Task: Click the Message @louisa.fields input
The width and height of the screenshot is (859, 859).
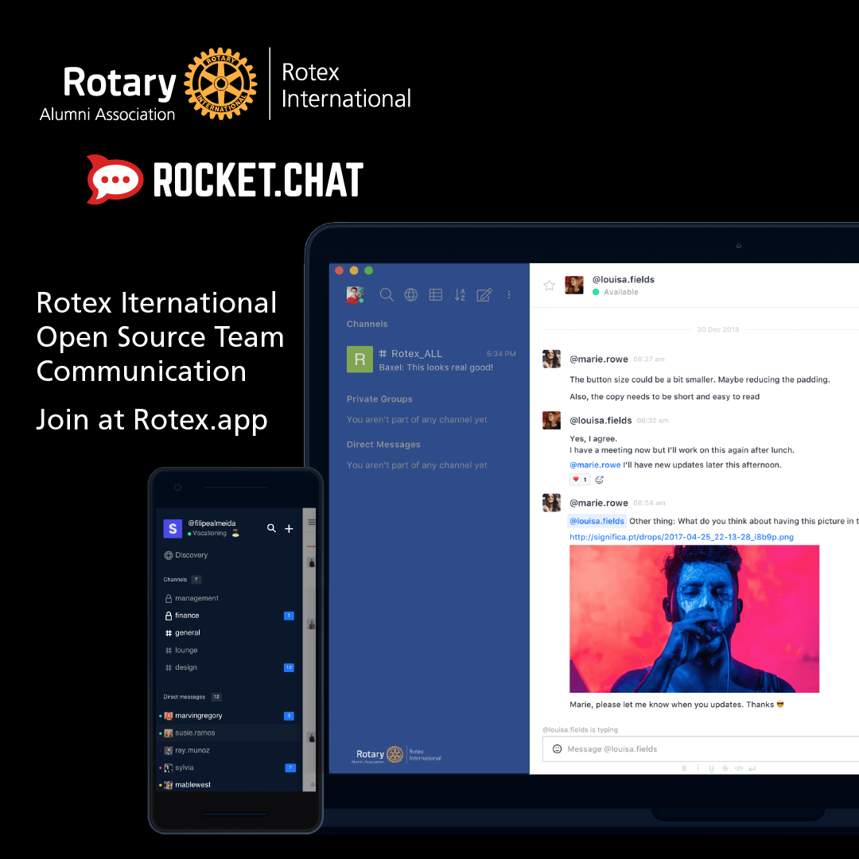Action: point(700,749)
